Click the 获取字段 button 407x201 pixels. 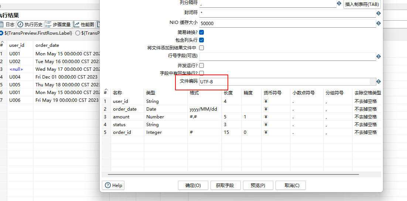pos(225,186)
